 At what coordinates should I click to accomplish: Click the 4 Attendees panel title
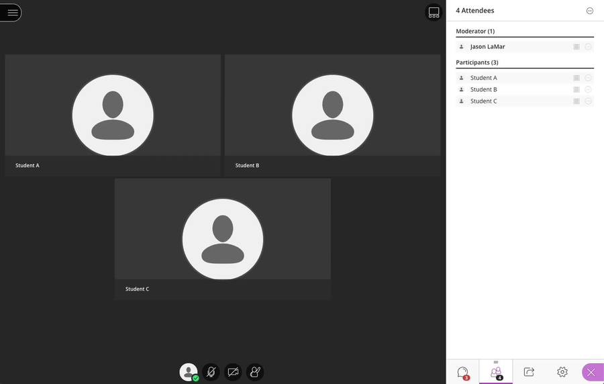pos(475,11)
